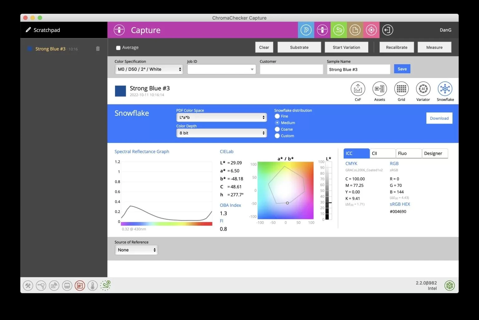The height and width of the screenshot is (320, 479).
Task: Click the Sample Name input field
Action: (x=358, y=69)
